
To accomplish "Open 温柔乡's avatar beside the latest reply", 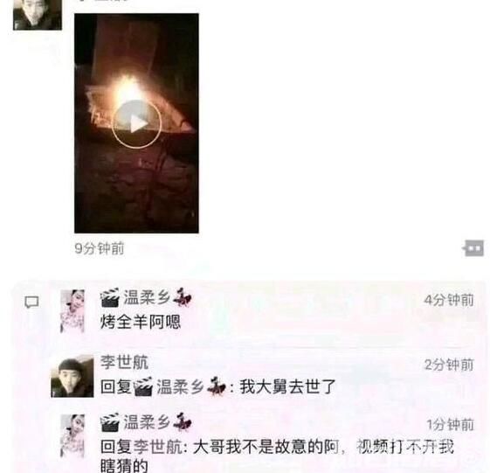I will (x=72, y=435).
